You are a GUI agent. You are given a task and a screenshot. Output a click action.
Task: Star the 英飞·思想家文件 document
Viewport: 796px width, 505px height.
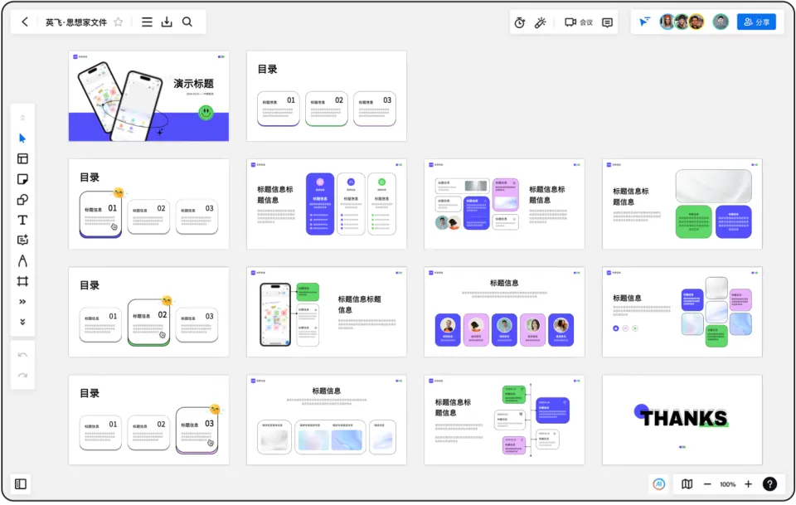tap(119, 22)
